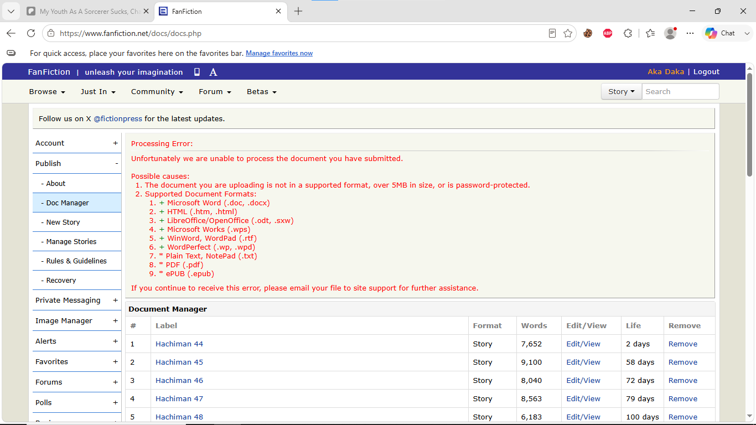Open the Aka Daka profile link
The height and width of the screenshot is (425, 756).
[x=666, y=72]
